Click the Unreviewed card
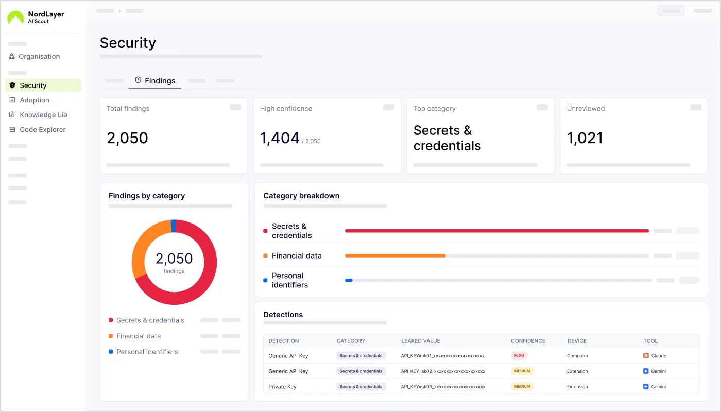Image resolution: width=721 pixels, height=412 pixels. click(x=634, y=135)
